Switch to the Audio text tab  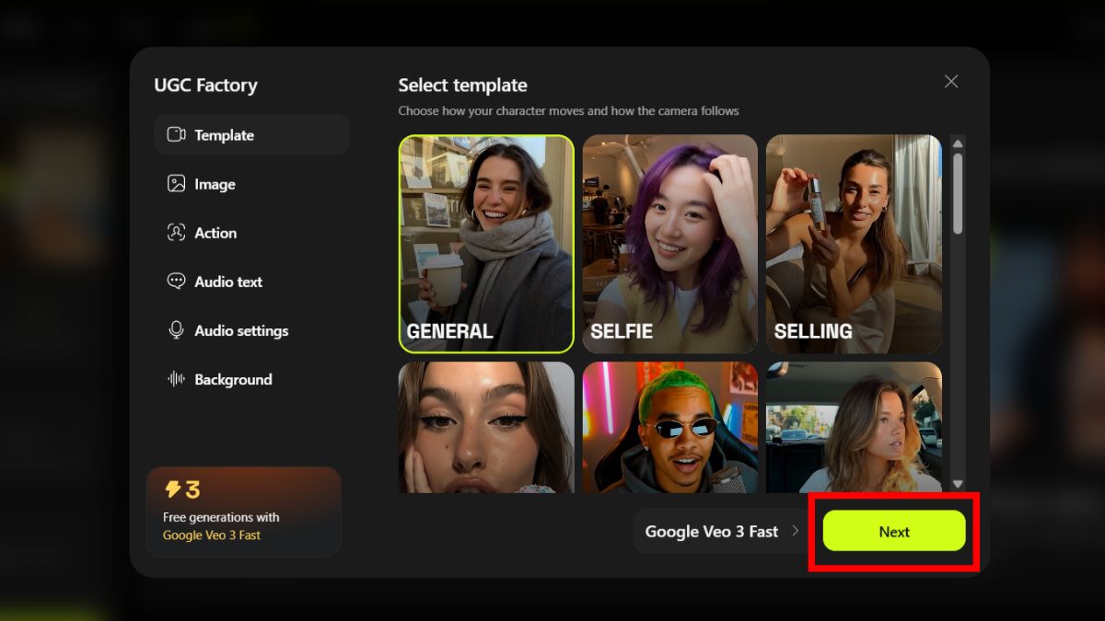click(228, 282)
